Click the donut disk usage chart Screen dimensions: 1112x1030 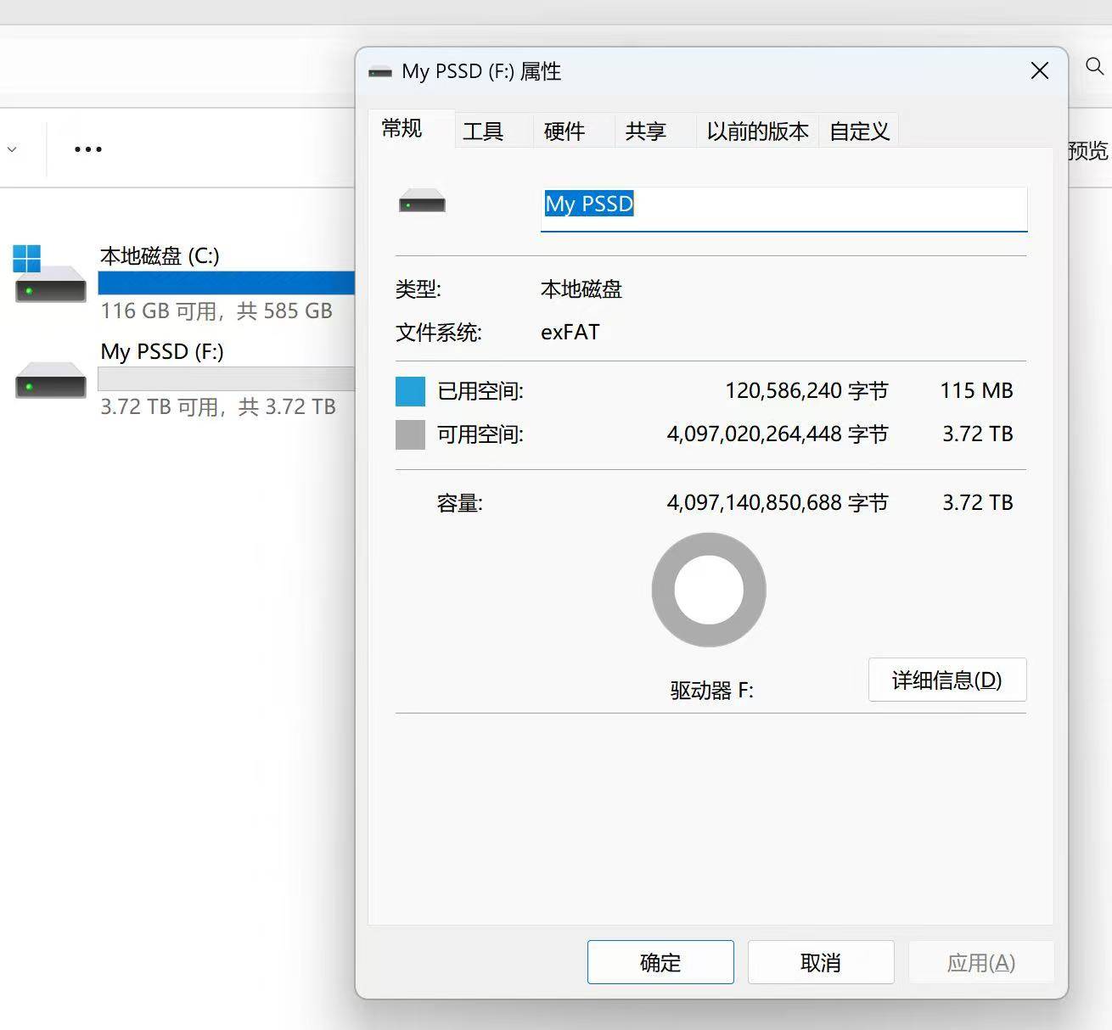pos(709,590)
